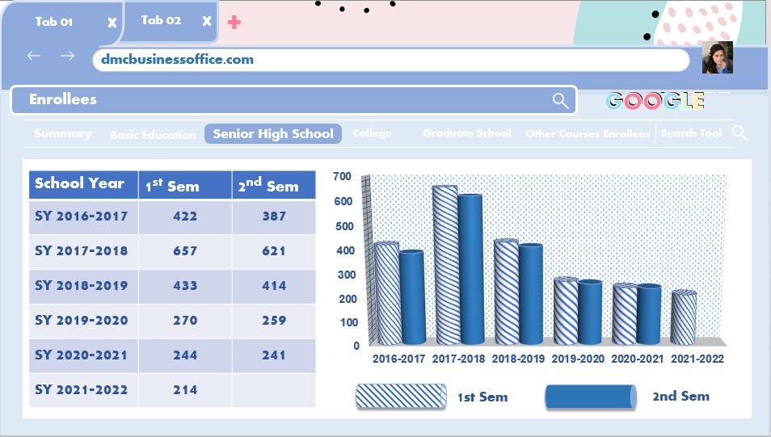Select the 1st Sem column header

[x=185, y=184]
